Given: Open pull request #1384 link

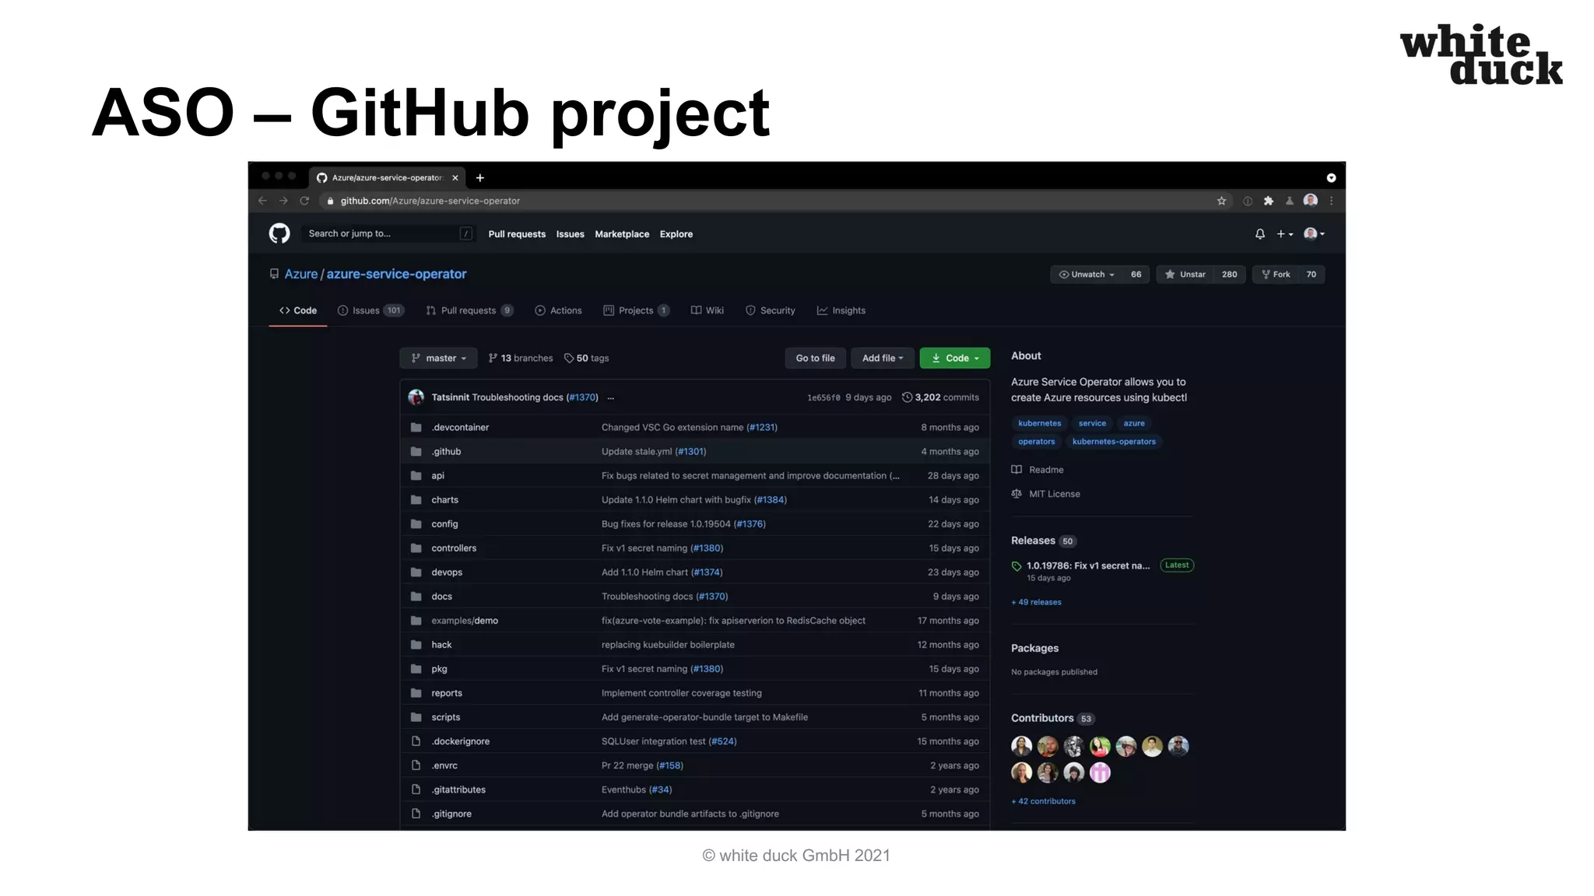Looking at the screenshot, I should [x=771, y=500].
